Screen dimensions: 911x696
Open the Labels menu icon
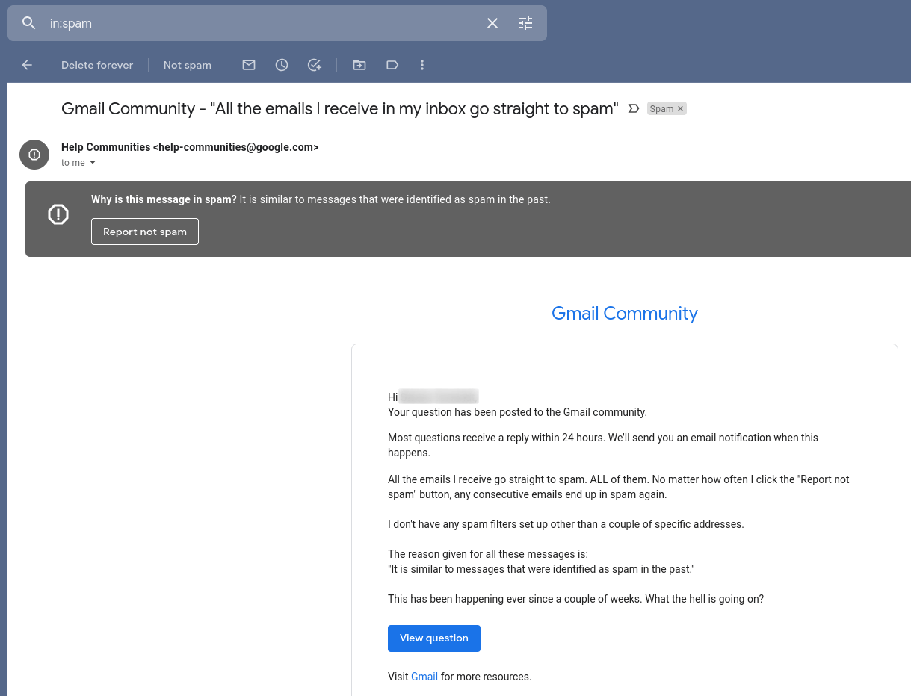392,65
